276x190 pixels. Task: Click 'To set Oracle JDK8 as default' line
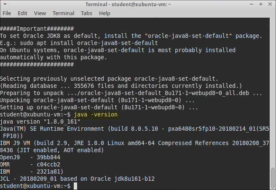[131, 36]
